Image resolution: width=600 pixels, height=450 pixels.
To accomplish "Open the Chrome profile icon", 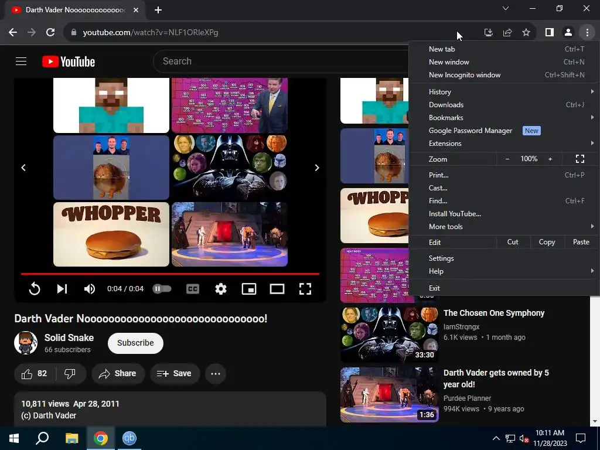I will [x=568, y=33].
